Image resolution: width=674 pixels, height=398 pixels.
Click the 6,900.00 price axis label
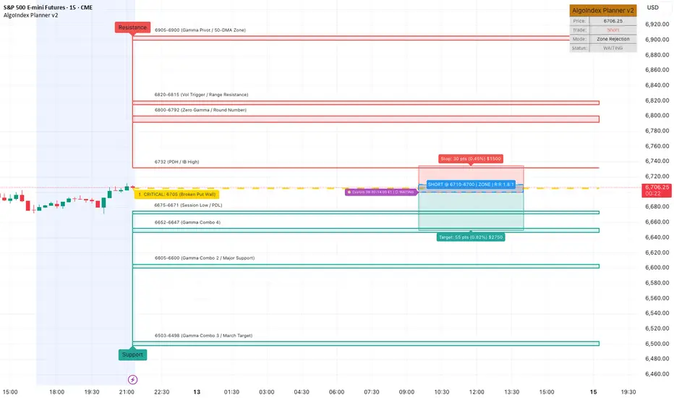click(x=657, y=39)
